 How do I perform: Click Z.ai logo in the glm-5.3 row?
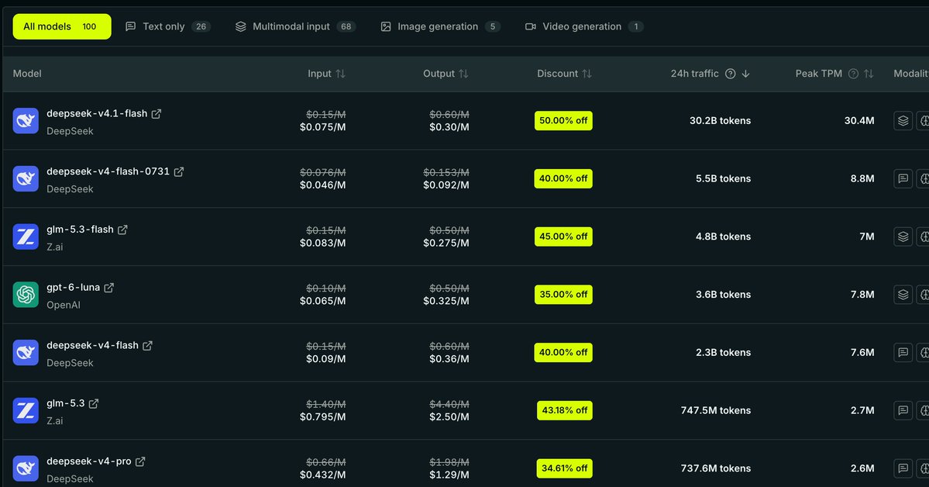[26, 410]
